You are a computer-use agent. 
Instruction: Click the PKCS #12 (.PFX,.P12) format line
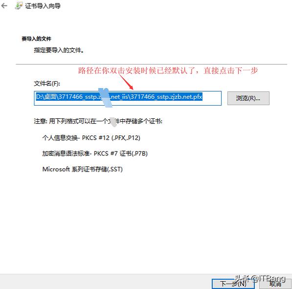tap(91, 138)
